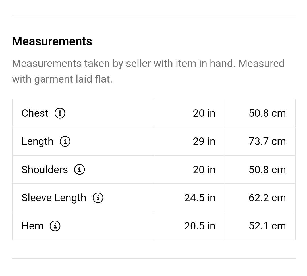This screenshot has width=307, height=276.
Task: Open the Sleeve Length info icon
Action: pyautogui.click(x=98, y=198)
